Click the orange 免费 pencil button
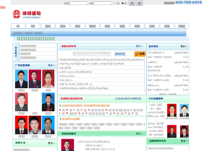Image resolution: width=202 pixels, height=151 pixels. click(x=140, y=54)
